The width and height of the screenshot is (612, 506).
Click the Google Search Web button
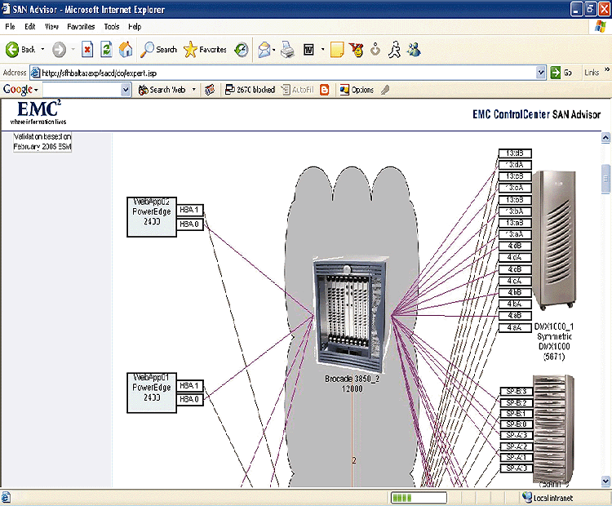click(x=162, y=90)
